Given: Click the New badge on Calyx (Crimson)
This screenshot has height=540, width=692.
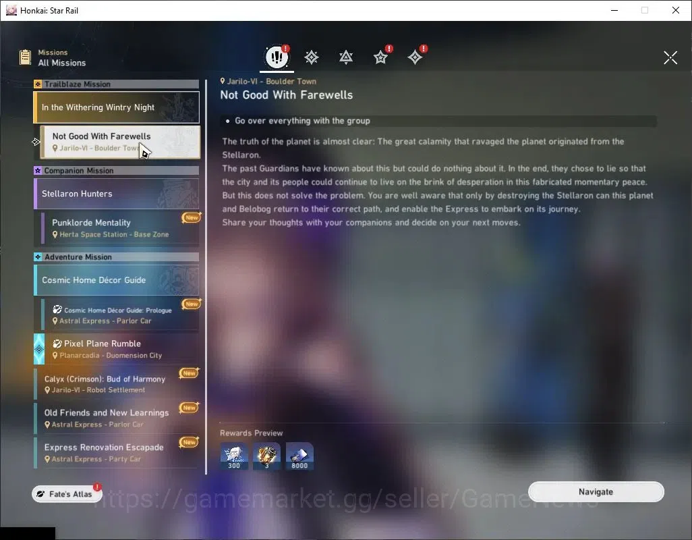Looking at the screenshot, I should click(x=190, y=373).
